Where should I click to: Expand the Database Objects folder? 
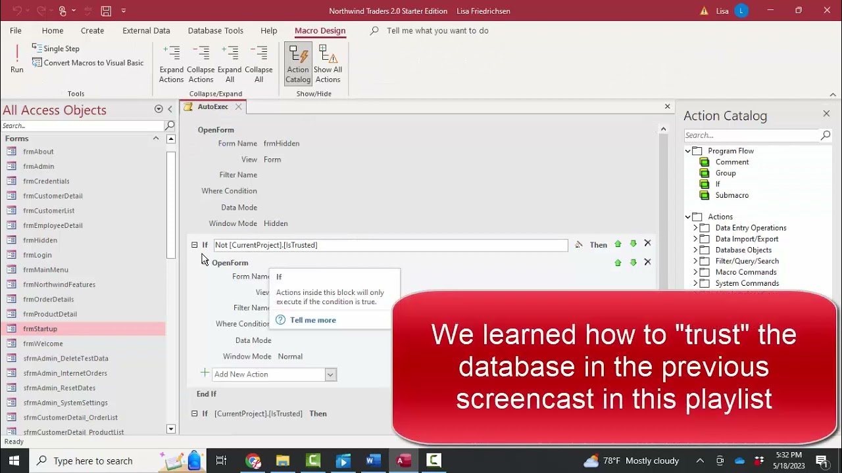pos(695,250)
